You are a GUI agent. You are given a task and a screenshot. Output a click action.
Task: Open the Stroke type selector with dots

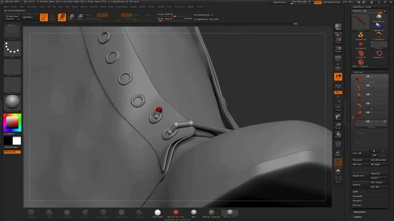tap(12, 48)
